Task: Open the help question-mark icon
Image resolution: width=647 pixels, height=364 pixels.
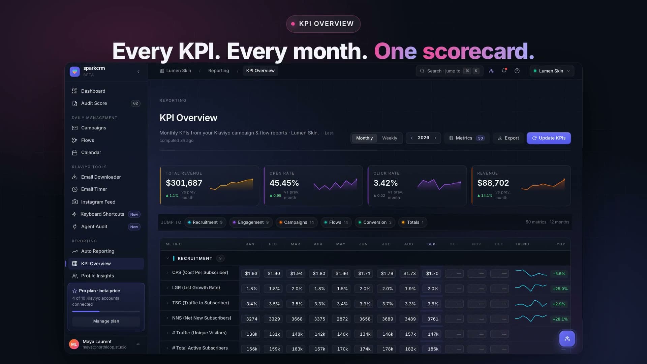Action: [517, 71]
